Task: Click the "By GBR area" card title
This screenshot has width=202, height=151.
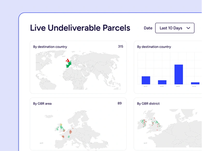Action: click(x=42, y=103)
